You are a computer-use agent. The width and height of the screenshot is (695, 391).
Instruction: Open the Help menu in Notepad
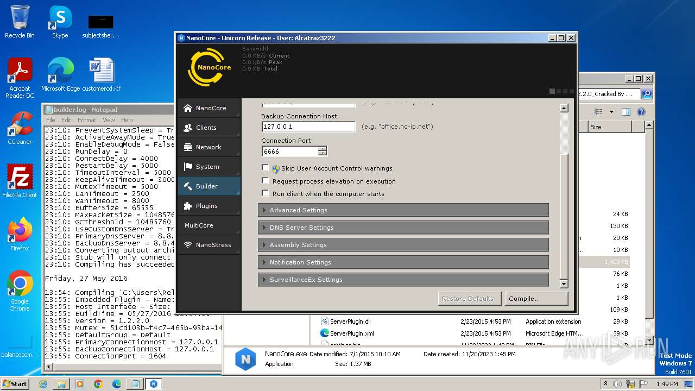tap(127, 120)
